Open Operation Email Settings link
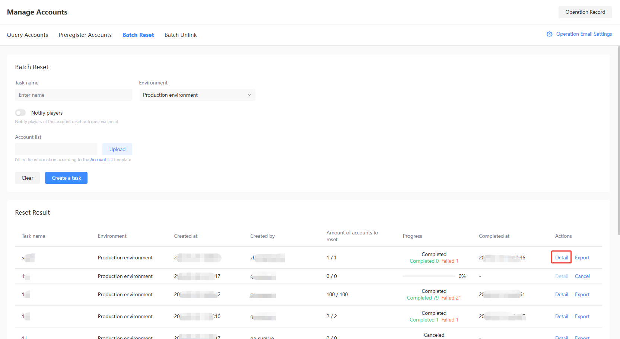 [584, 34]
